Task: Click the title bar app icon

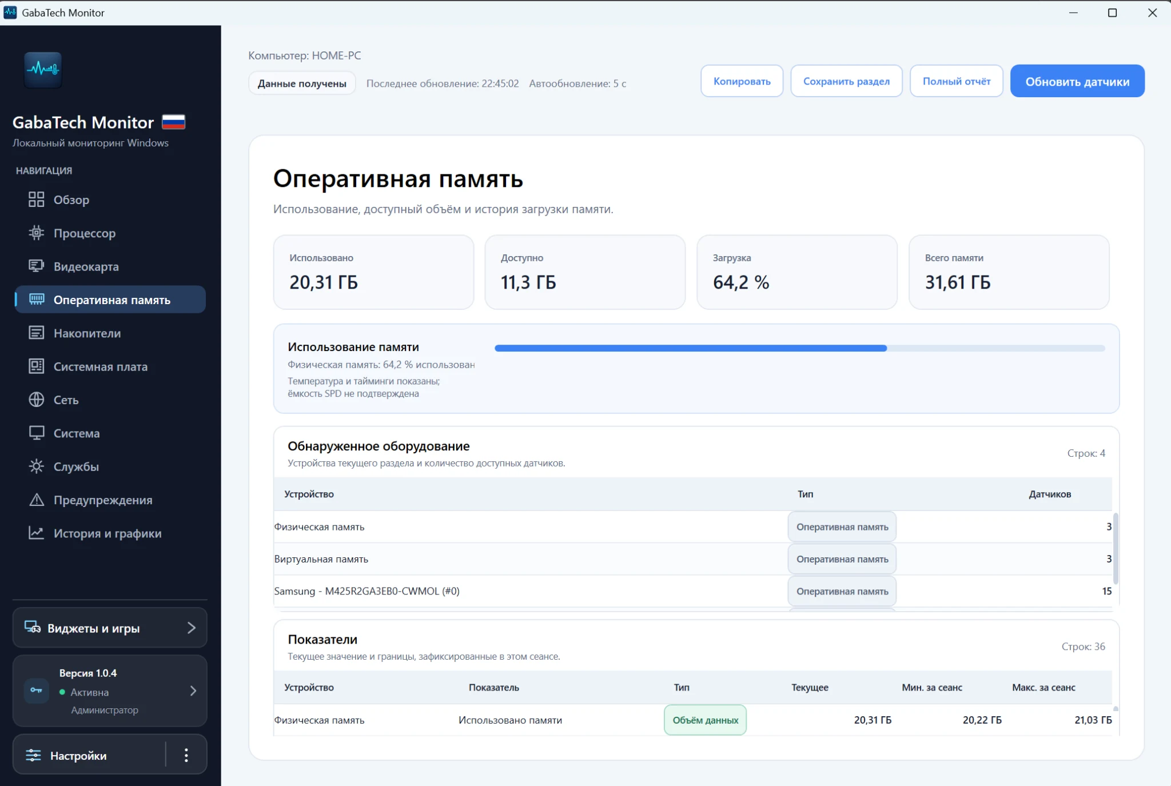Action: [10, 12]
